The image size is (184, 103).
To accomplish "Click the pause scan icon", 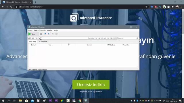I will pyautogui.click(x=41, y=34).
